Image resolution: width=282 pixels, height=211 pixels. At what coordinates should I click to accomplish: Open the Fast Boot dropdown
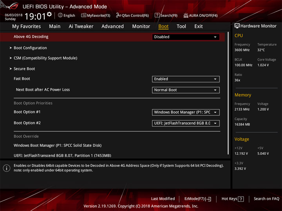tap(186, 79)
